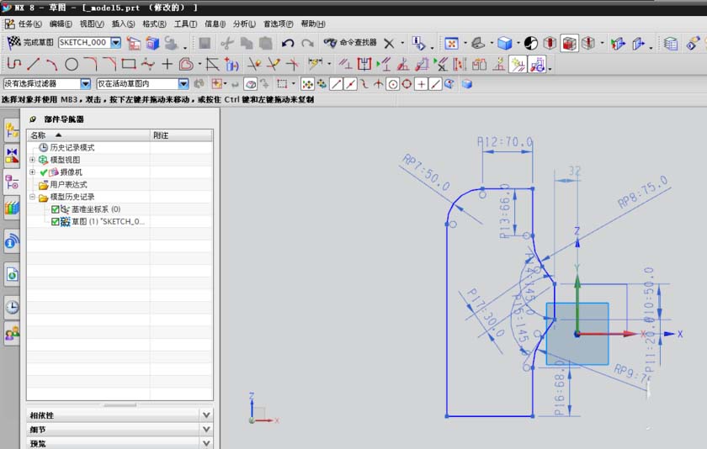This screenshot has width=707, height=449.
Task: Click the Cut scissors icon
Action: 226,43
